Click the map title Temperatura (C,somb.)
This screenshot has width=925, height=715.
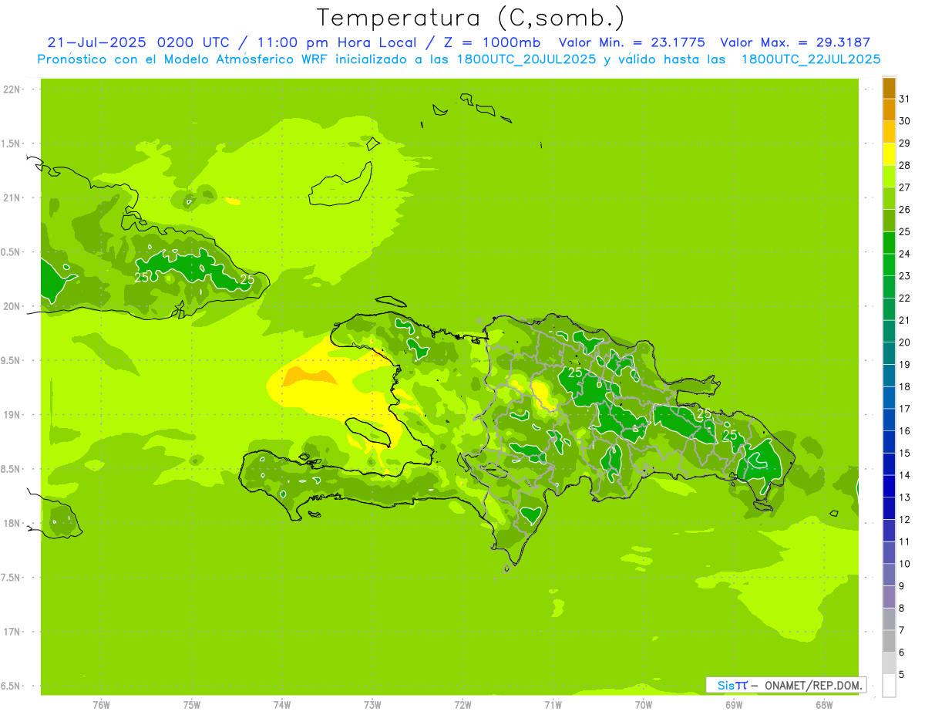[x=471, y=17]
